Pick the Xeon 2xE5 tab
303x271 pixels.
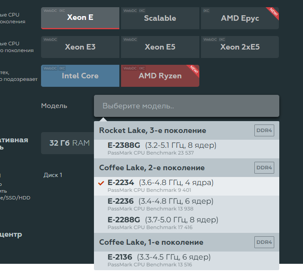240,47
